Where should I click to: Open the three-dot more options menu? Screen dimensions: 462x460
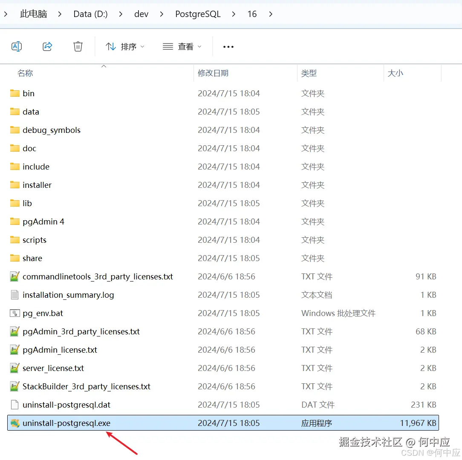pyautogui.click(x=228, y=47)
